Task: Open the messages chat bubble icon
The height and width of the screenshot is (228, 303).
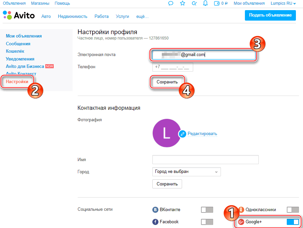Action: point(171,3)
